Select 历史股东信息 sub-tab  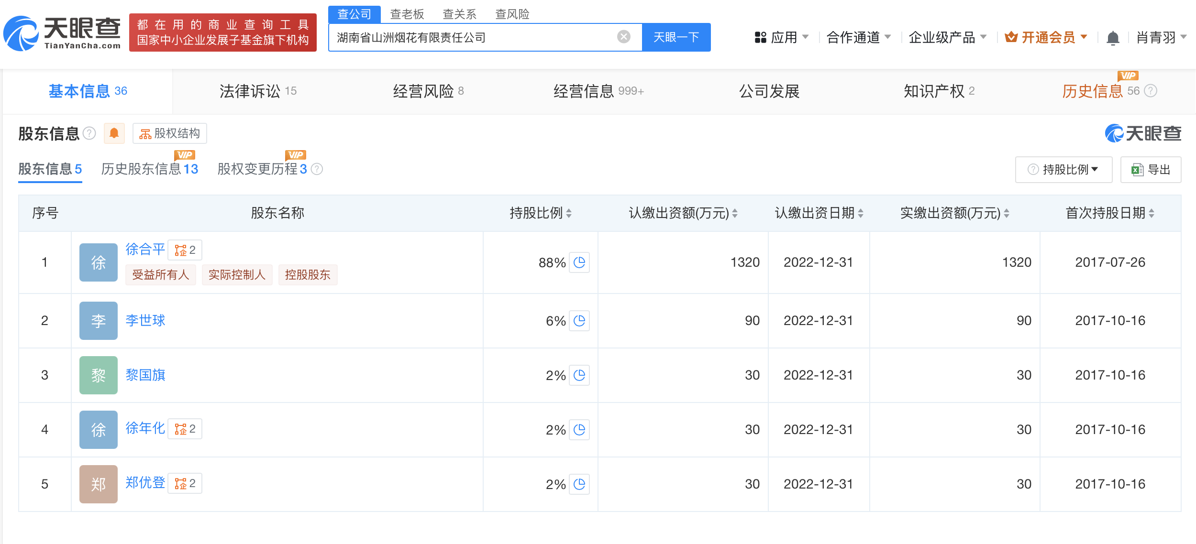click(149, 169)
